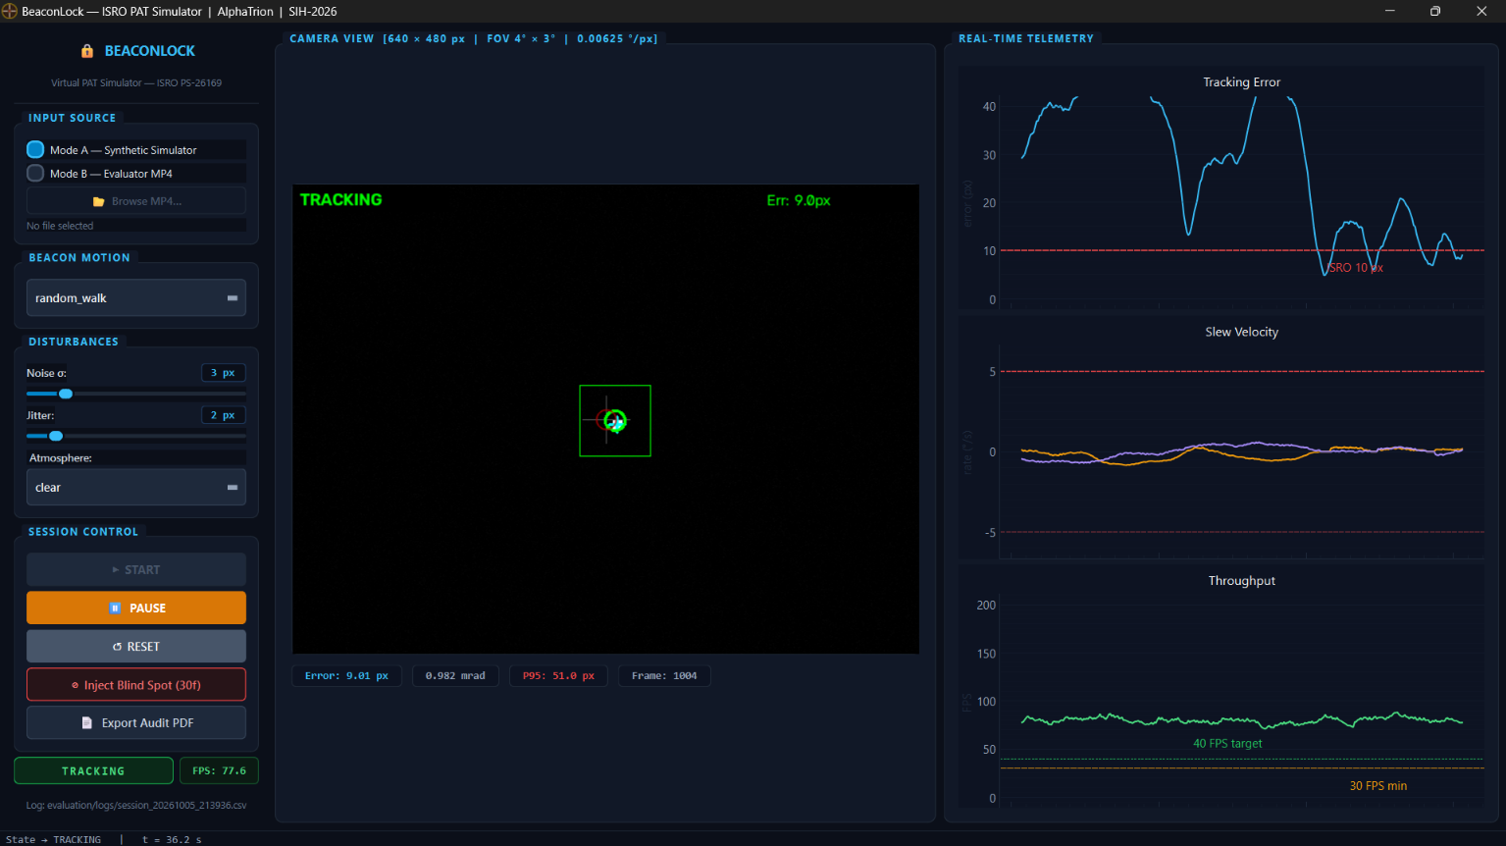
Task: Click the green tracking box in camera view
Action: [x=615, y=420]
